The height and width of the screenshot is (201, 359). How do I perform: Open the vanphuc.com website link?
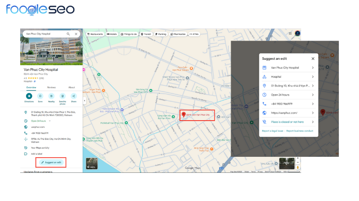coord(38,127)
